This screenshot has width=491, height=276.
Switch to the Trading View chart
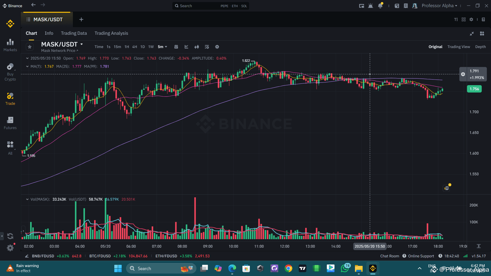point(459,47)
